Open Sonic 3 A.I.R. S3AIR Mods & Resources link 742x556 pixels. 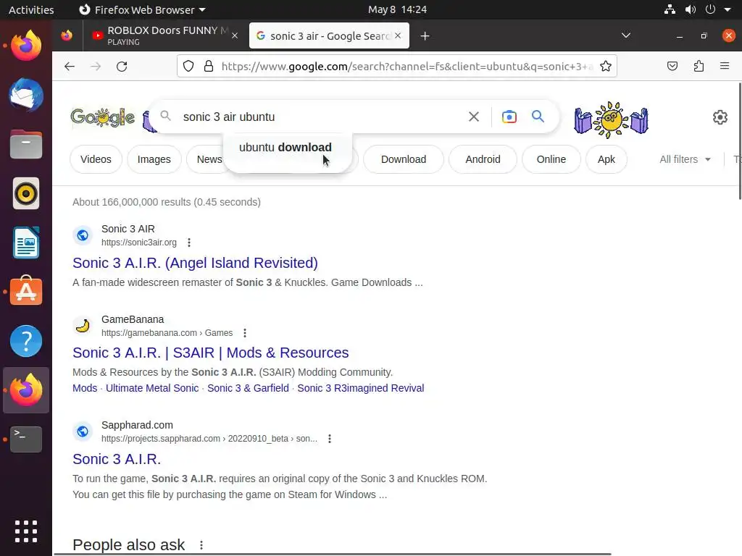coord(211,353)
